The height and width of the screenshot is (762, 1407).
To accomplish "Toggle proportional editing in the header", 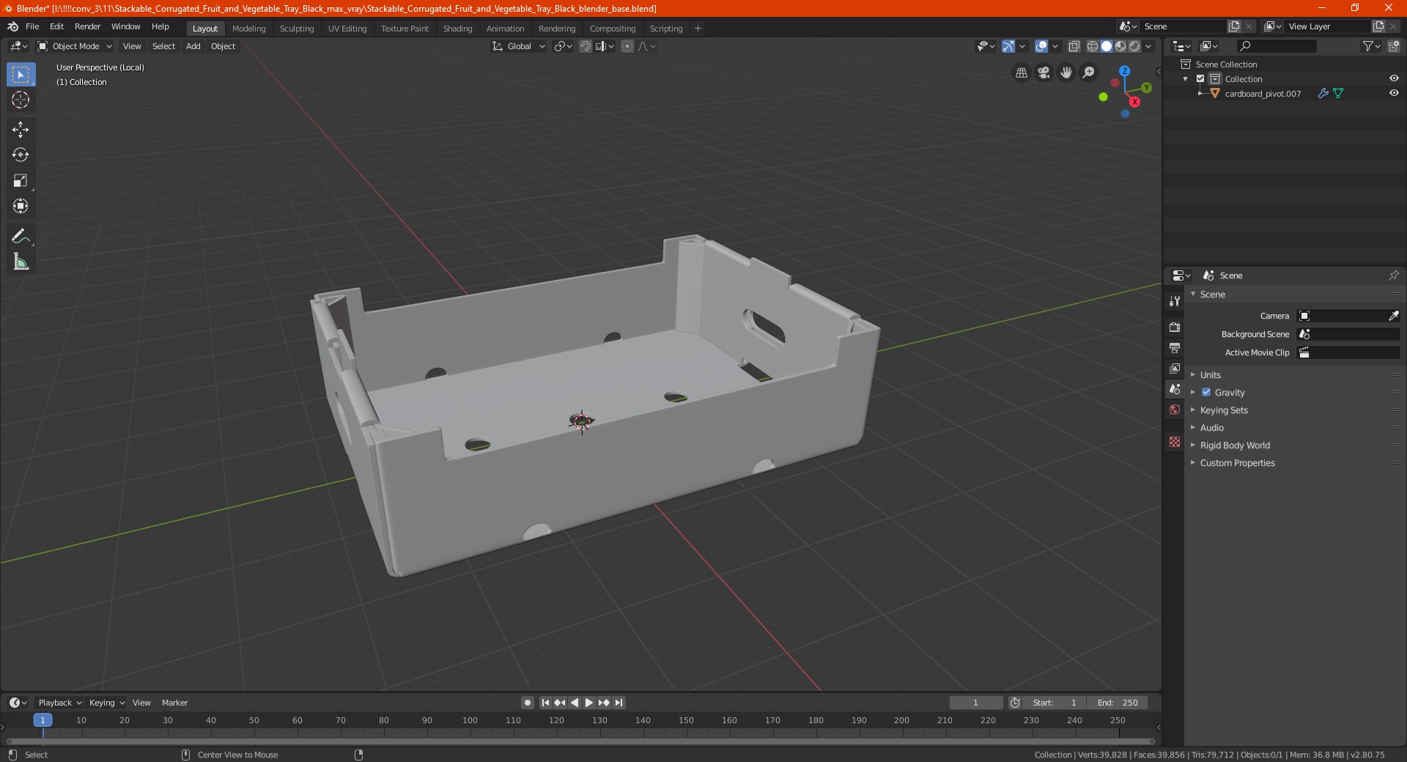I will [627, 46].
